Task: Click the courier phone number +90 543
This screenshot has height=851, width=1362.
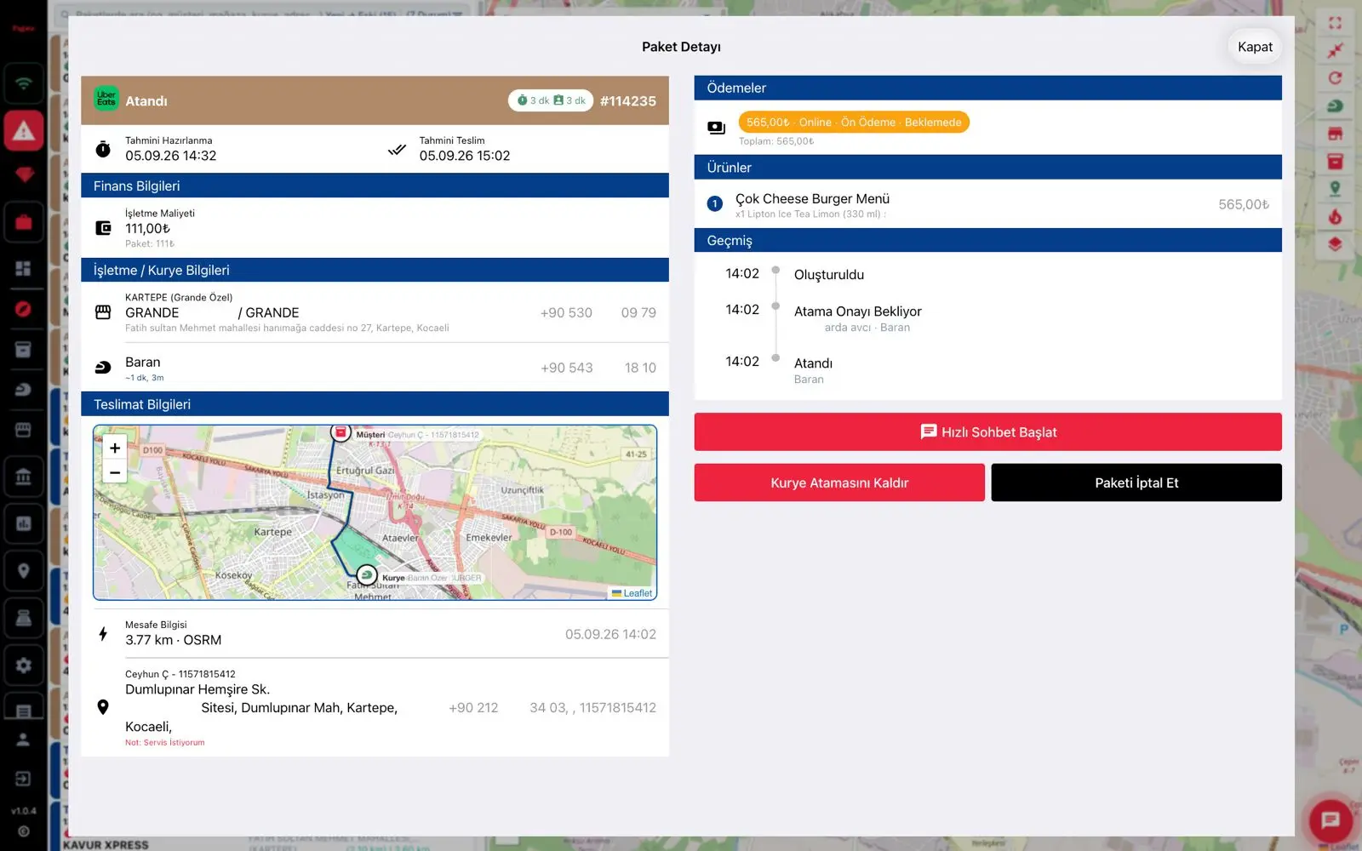Action: click(598, 368)
